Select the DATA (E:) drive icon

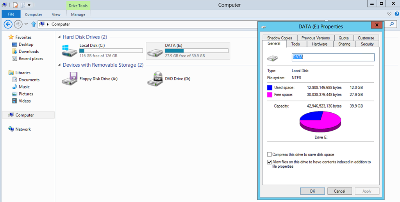pyautogui.click(x=155, y=53)
